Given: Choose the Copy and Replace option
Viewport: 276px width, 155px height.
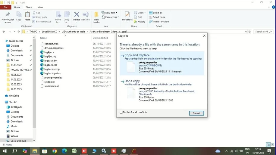Looking at the screenshot, I should (162, 63).
